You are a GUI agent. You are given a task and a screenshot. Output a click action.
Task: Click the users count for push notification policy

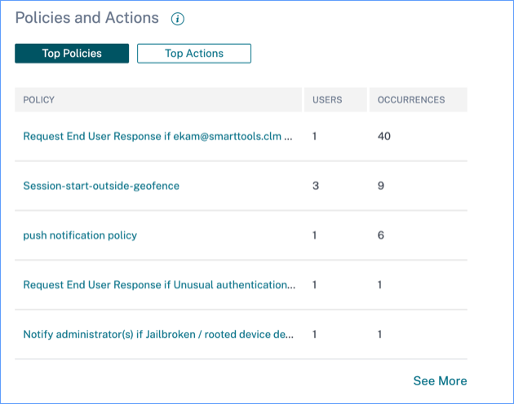click(315, 235)
